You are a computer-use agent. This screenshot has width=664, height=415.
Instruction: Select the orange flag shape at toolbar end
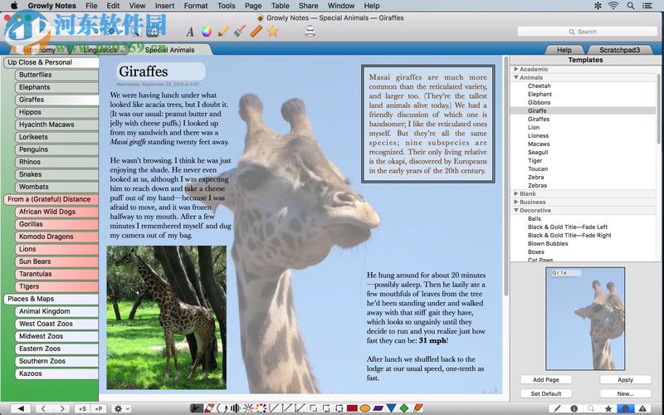pyautogui.click(x=418, y=408)
